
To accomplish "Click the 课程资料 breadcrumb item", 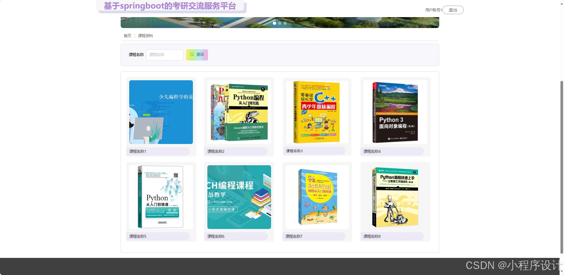I will 145,36.
